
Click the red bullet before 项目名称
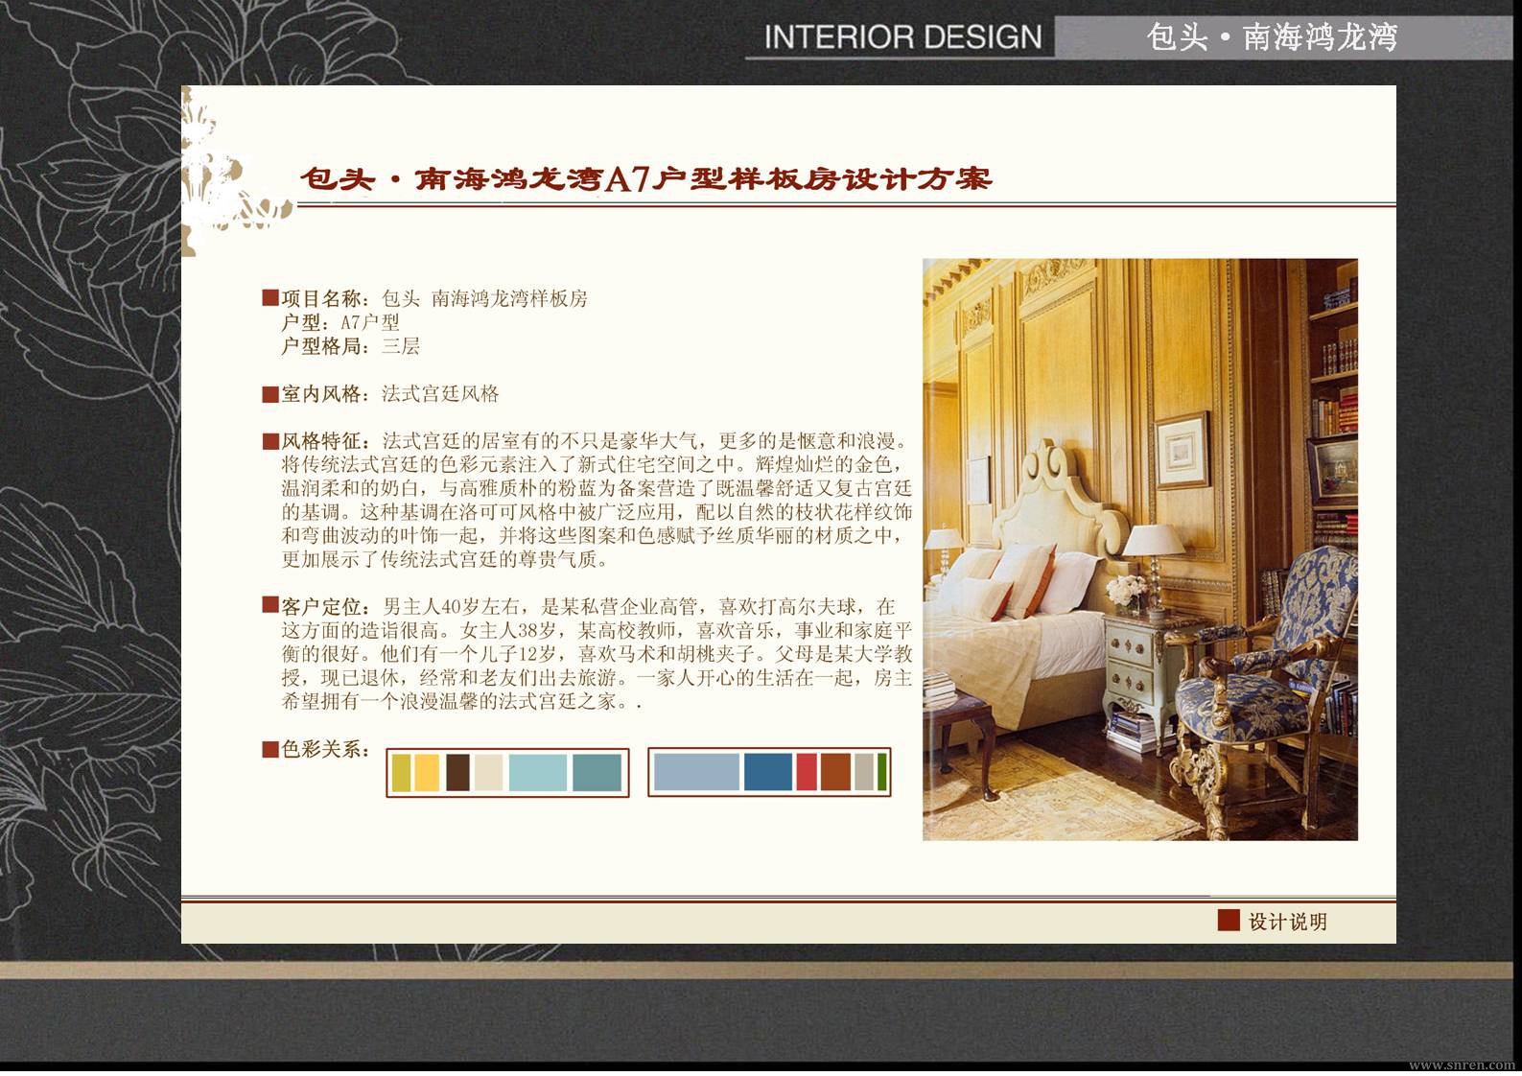[270, 298]
